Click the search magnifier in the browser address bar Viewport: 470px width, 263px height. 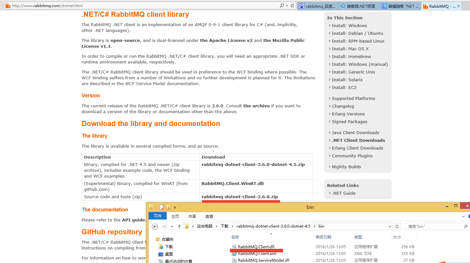point(282,6)
